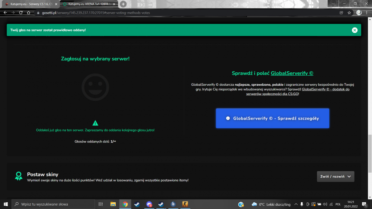Open the Get Help question-mark tray icon
Viewport: 372px width, 209px height.
tap(241, 204)
